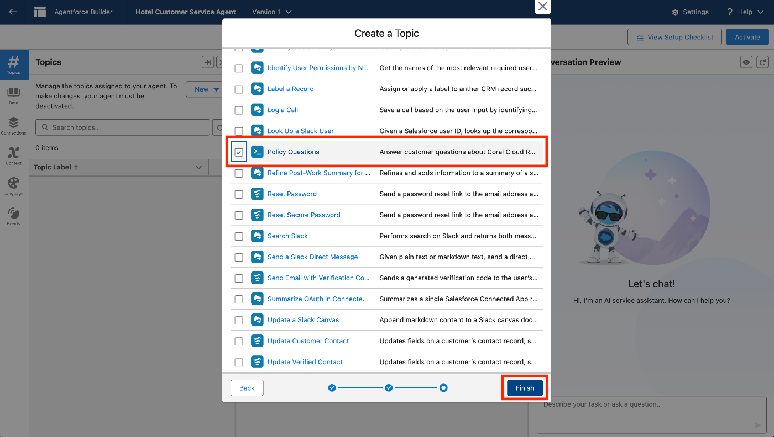Viewport: 774px width, 437px height.
Task: Click the Send a Slack Direct Message icon
Action: (x=257, y=257)
